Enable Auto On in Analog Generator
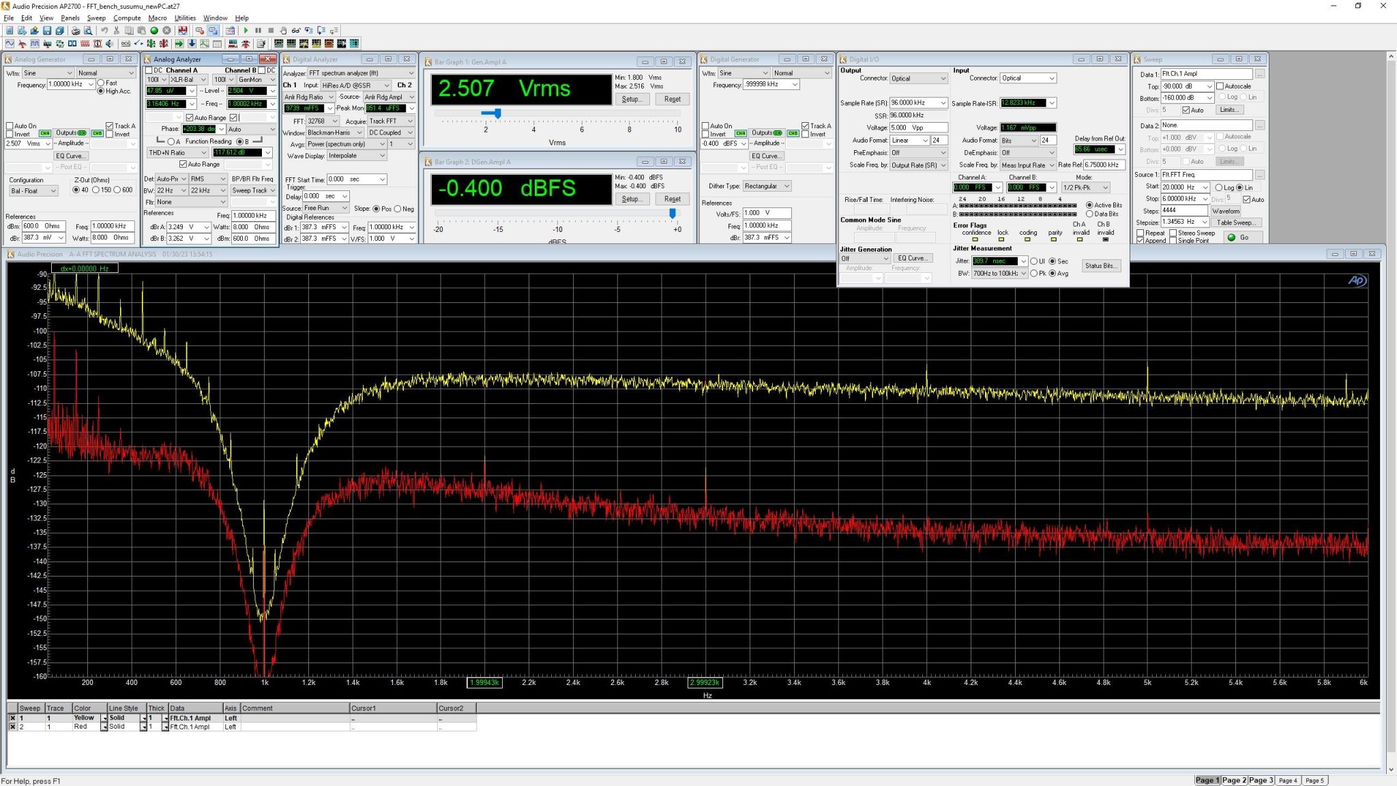 coord(10,126)
